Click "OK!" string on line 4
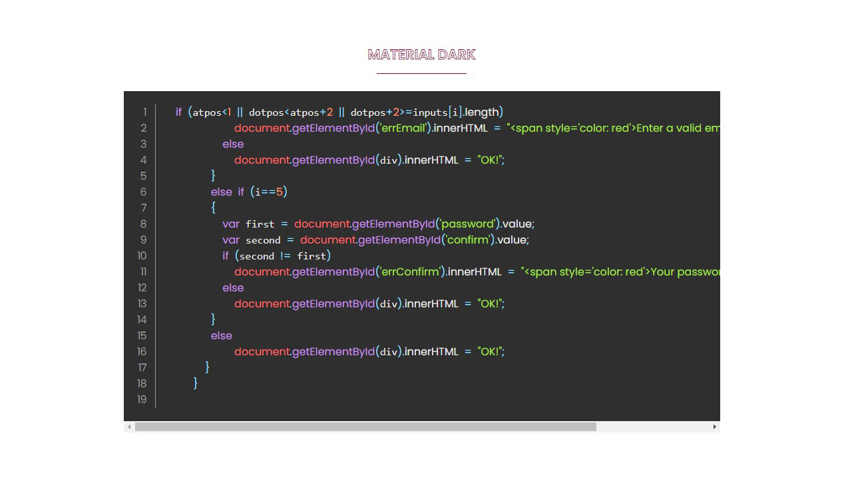852x479 pixels. pos(489,160)
